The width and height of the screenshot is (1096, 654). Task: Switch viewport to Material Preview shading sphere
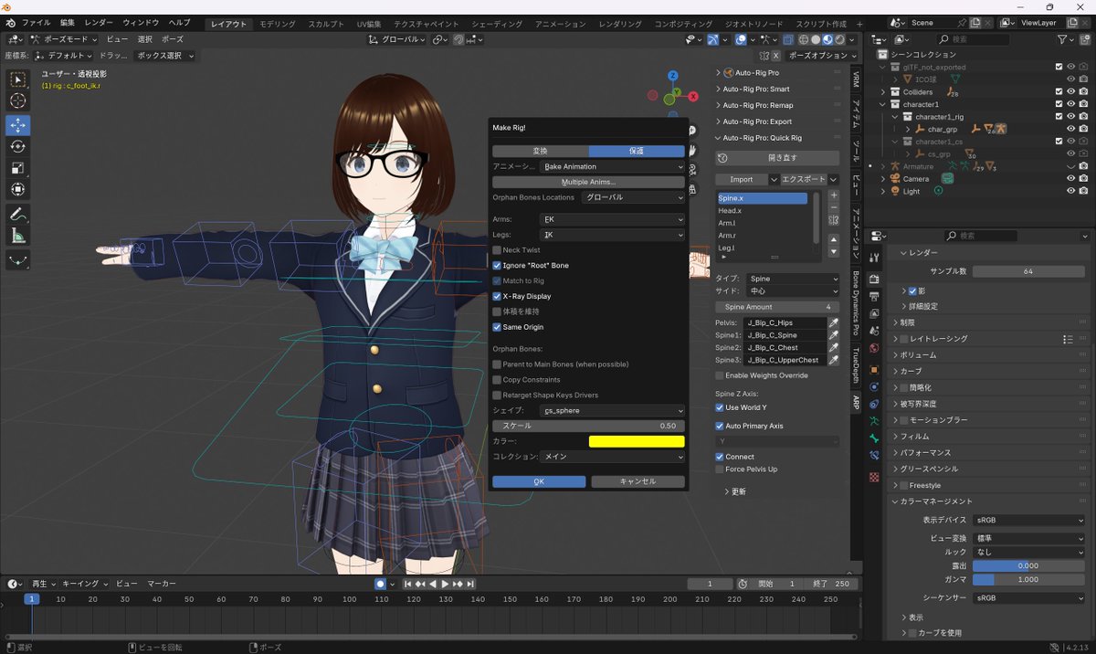tap(827, 39)
